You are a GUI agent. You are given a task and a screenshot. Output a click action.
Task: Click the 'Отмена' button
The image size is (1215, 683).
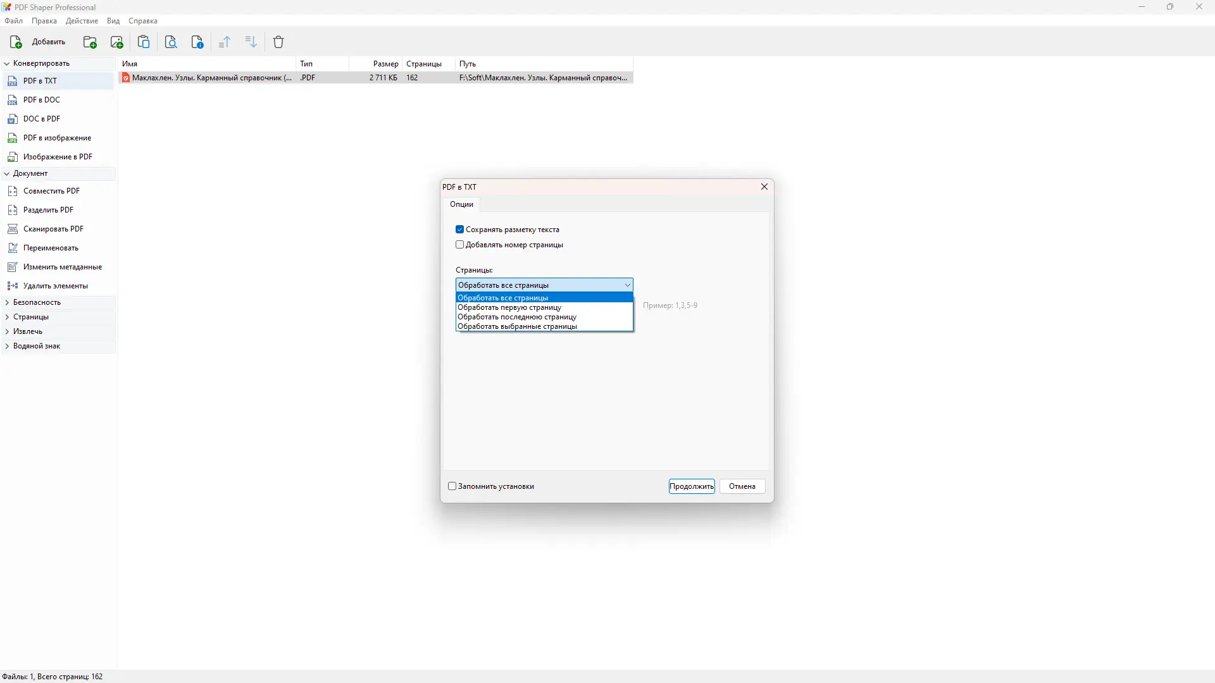click(x=742, y=486)
